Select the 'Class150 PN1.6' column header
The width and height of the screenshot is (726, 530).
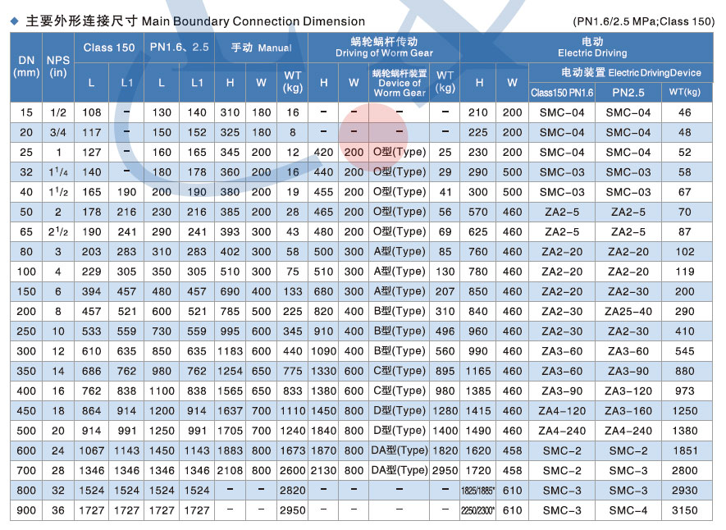click(562, 93)
